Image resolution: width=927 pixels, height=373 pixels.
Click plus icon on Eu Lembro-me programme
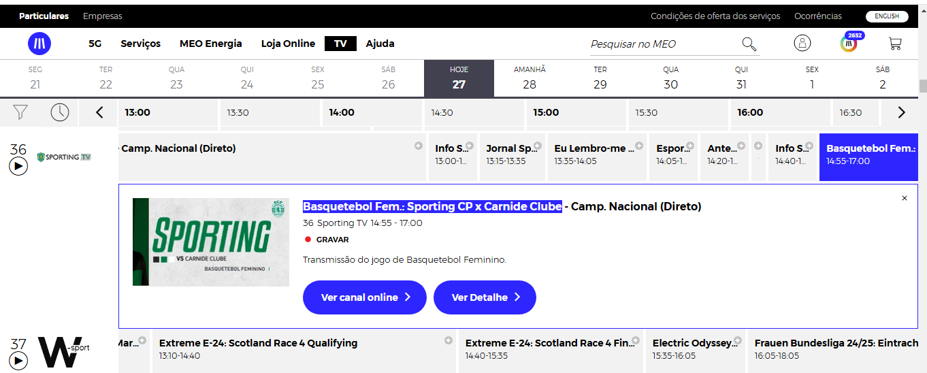coord(639,146)
